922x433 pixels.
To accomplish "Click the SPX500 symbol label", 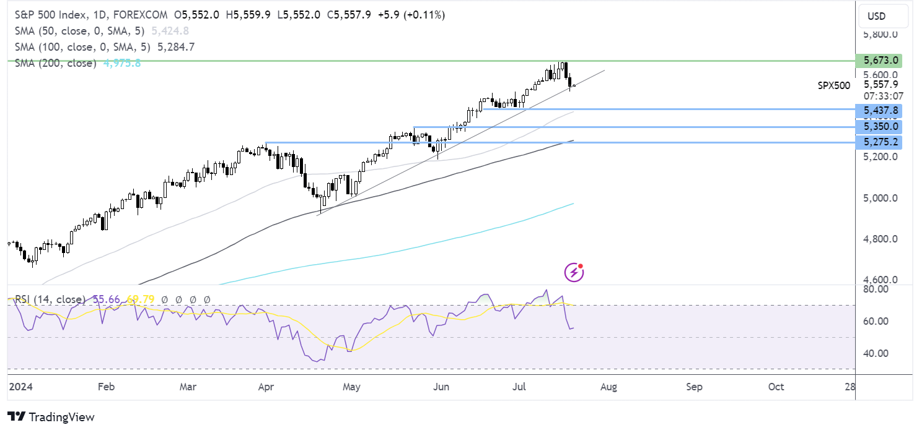I will click(x=834, y=85).
